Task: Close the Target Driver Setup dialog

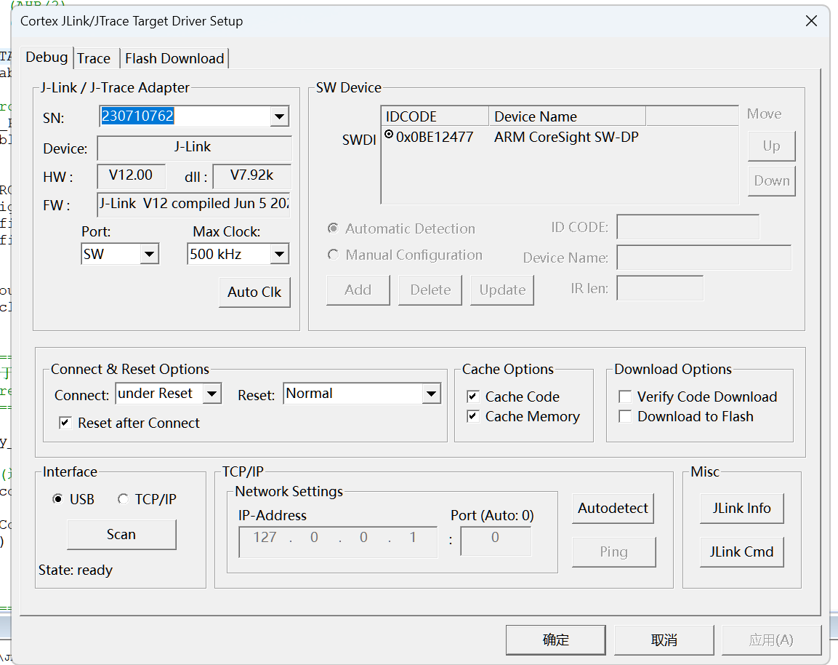Action: [811, 21]
